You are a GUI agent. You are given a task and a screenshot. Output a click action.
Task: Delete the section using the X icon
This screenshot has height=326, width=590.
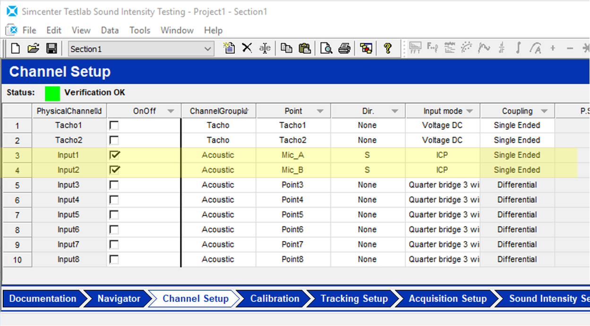(247, 48)
